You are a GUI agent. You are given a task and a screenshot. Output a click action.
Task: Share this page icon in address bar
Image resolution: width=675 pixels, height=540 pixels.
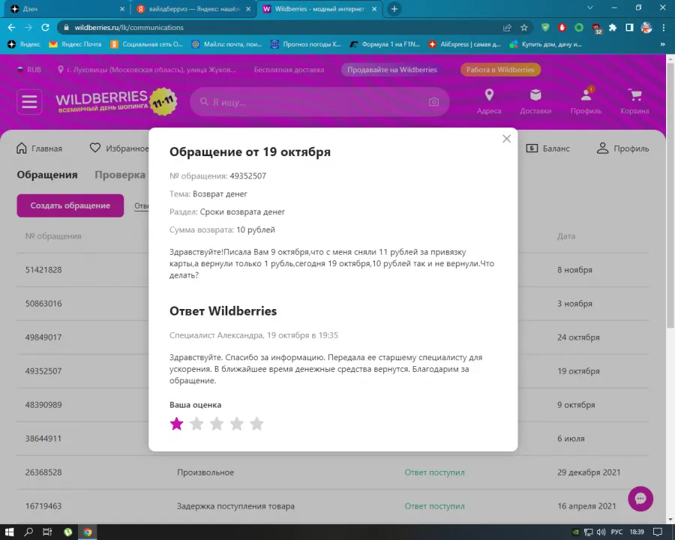[507, 28]
